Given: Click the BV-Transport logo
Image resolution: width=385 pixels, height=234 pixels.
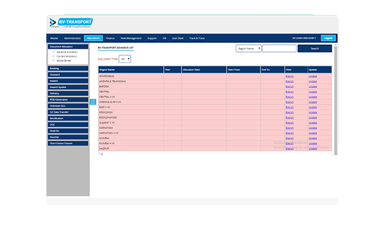Looking at the screenshot, I should click(x=70, y=23).
